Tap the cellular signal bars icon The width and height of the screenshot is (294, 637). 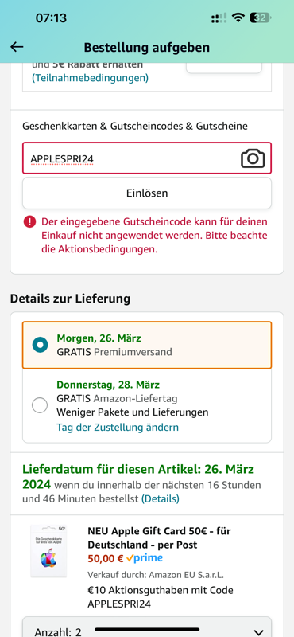point(219,18)
